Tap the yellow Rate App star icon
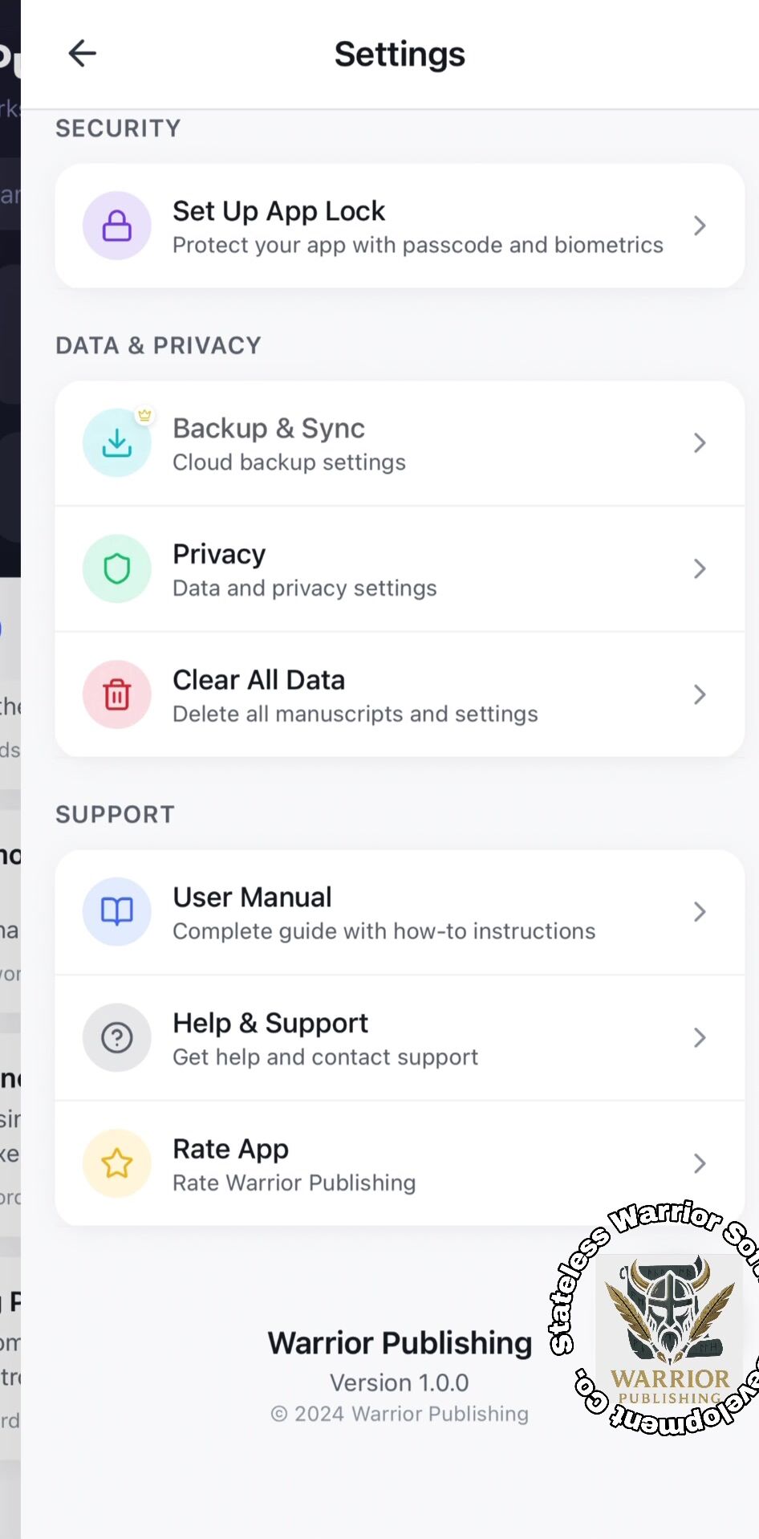759x1539 pixels. [117, 1163]
